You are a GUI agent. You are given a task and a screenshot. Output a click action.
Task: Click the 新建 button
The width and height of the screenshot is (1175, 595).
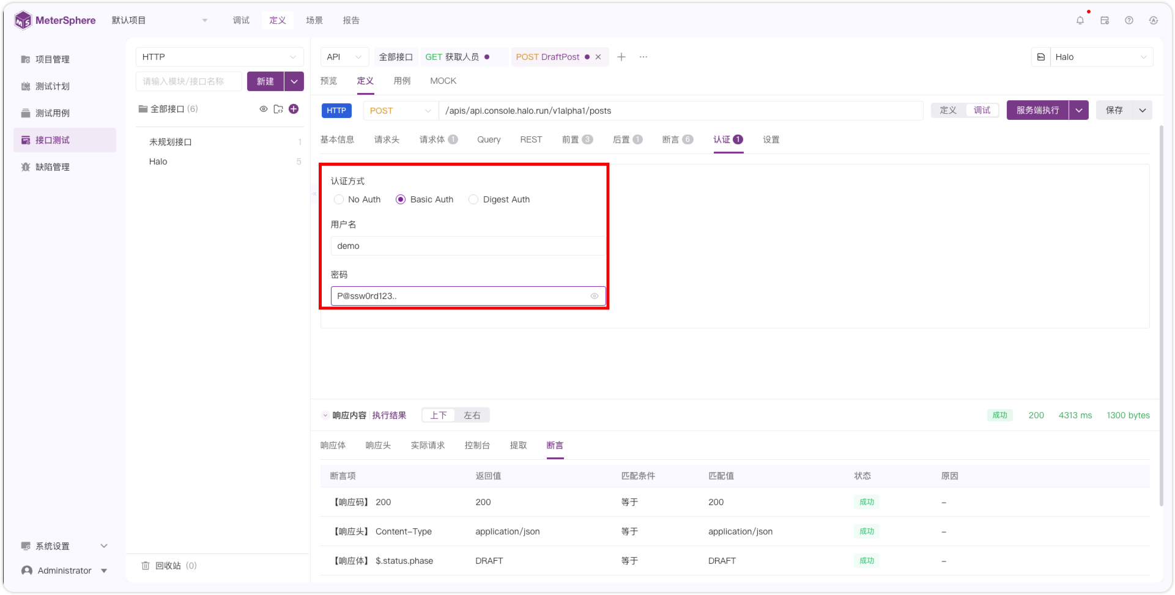(x=265, y=81)
